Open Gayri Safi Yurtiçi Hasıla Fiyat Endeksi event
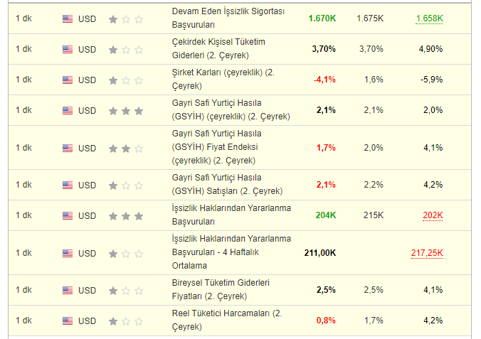 [218, 148]
